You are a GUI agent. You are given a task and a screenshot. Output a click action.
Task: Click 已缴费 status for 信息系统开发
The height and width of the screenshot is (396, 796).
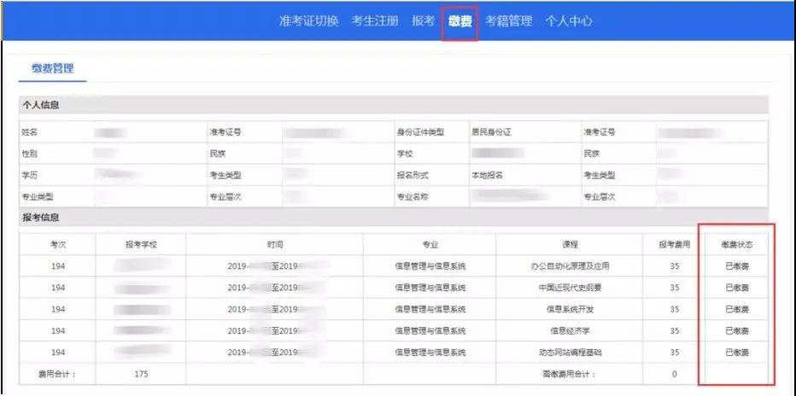coord(737,309)
